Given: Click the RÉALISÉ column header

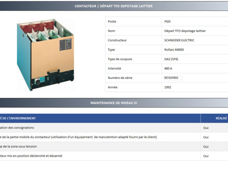Looking at the screenshot, I should coord(221,118).
